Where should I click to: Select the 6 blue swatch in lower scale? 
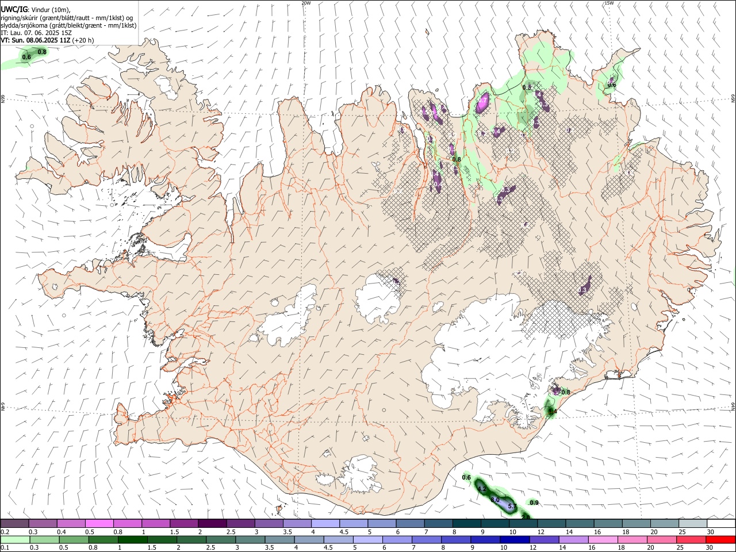[x=396, y=539]
